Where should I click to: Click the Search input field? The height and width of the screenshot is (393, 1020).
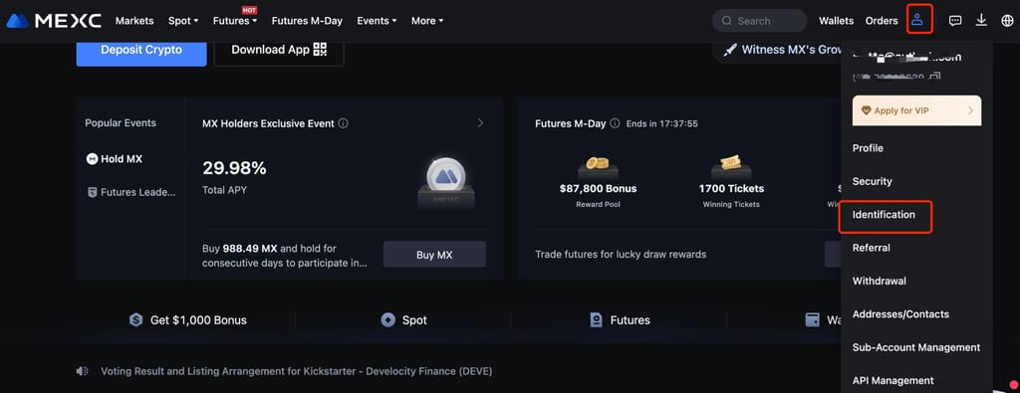(x=759, y=21)
